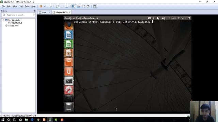218x122 pixels.
Task: Open the Windows Start menu
Action: point(3,120)
